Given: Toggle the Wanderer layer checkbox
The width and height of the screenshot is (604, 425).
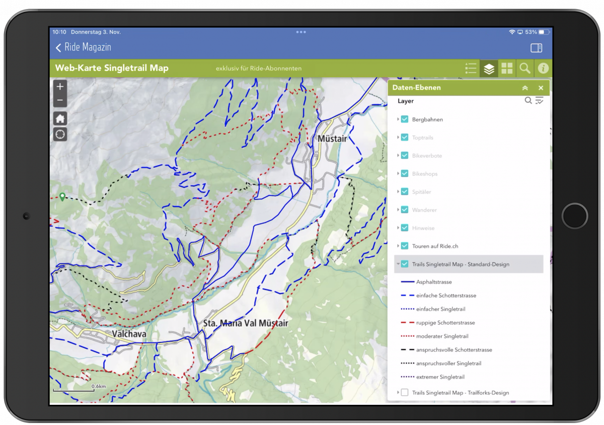Looking at the screenshot, I should click(404, 210).
